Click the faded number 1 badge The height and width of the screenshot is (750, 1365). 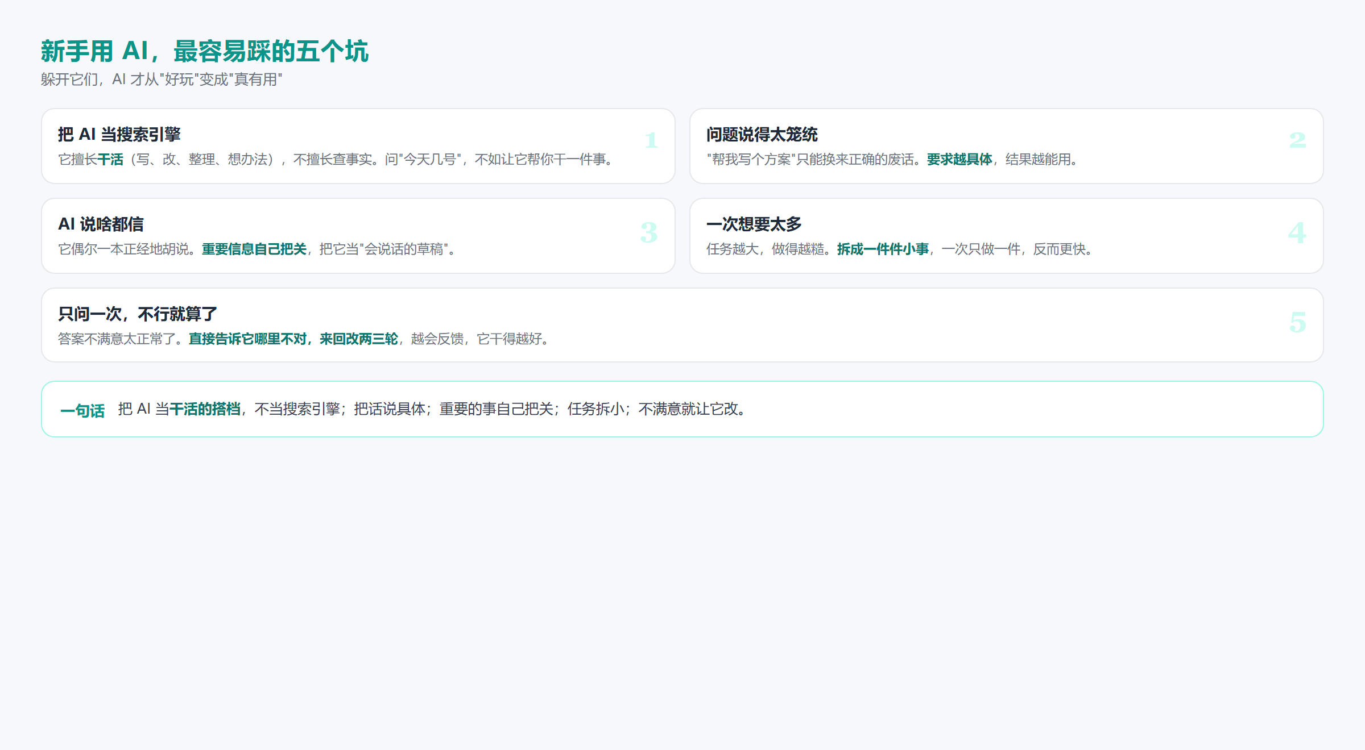[x=651, y=140]
